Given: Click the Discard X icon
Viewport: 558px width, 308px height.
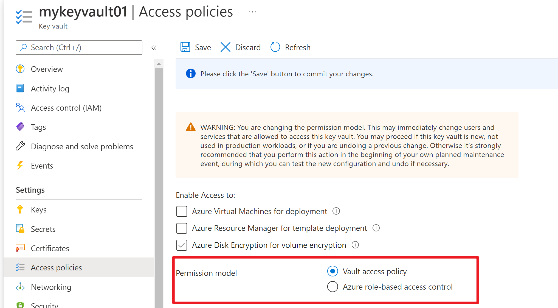Looking at the screenshot, I should tap(226, 47).
